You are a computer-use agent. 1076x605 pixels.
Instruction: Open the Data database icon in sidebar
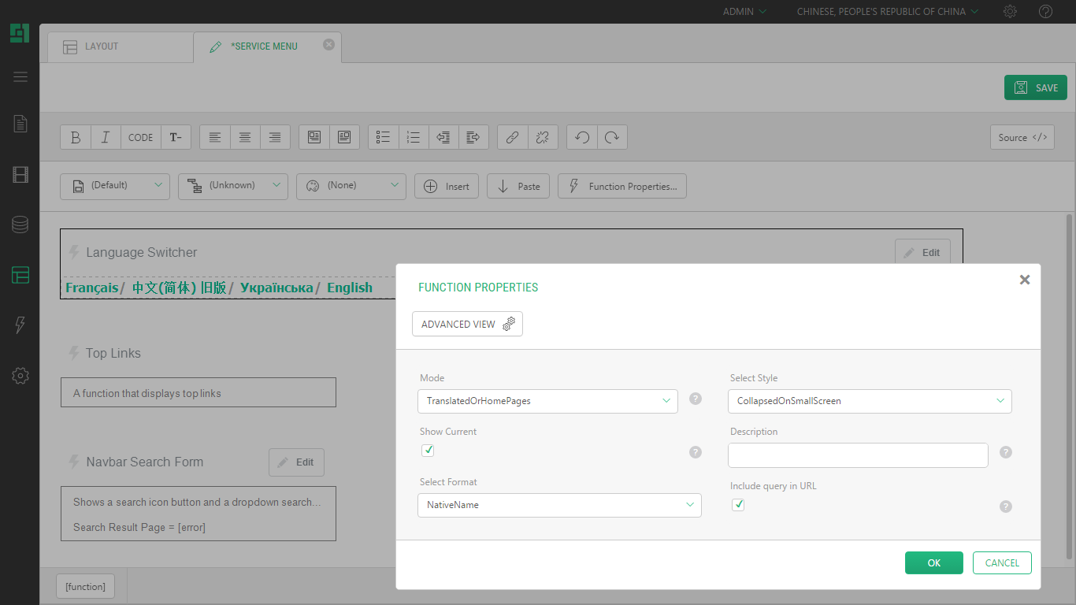pyautogui.click(x=20, y=225)
